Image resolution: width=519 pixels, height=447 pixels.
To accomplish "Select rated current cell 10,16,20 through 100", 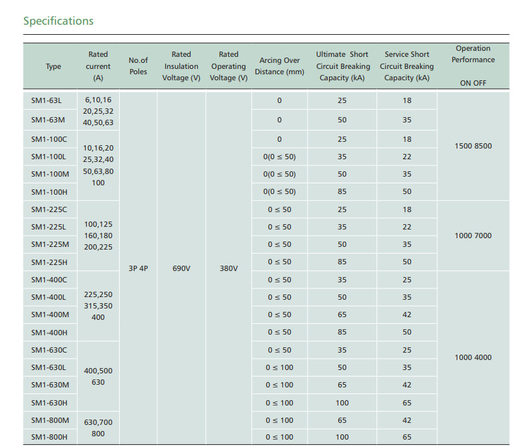I will point(98,165).
